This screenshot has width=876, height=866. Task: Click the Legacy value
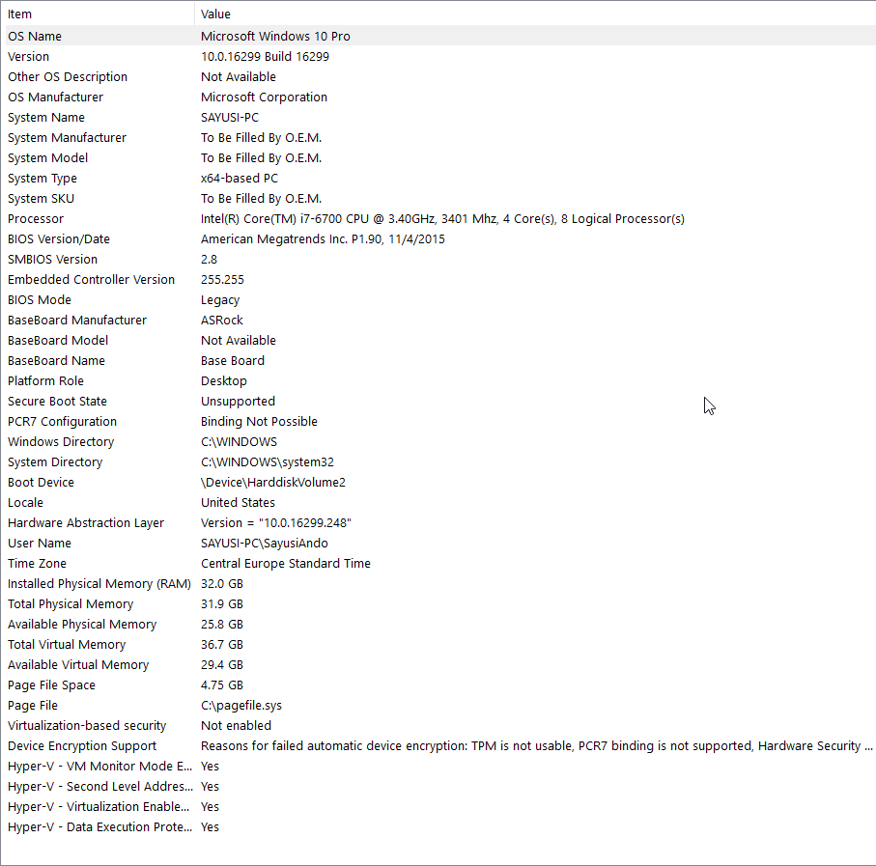pyautogui.click(x=220, y=300)
